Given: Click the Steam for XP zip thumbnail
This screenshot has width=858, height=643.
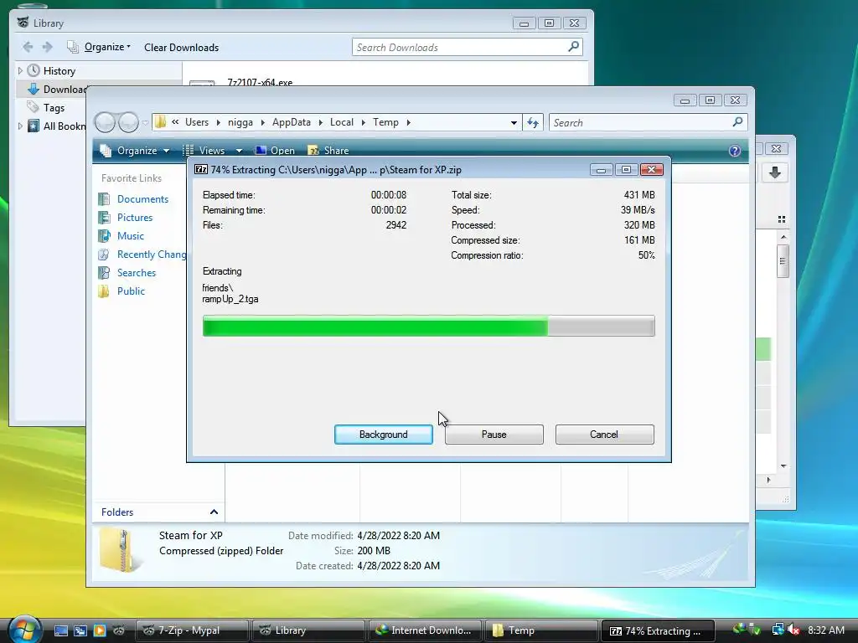Looking at the screenshot, I should point(119,550).
